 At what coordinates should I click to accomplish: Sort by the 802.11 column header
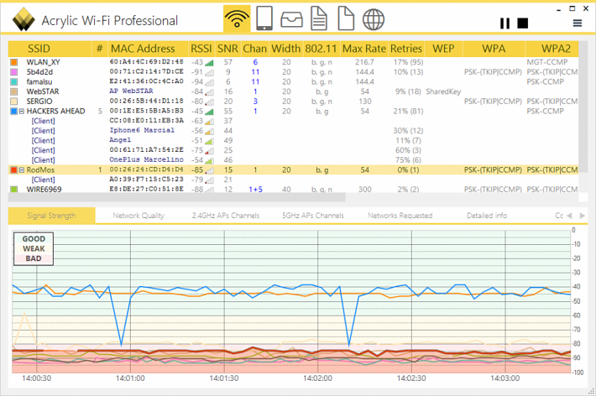322,49
